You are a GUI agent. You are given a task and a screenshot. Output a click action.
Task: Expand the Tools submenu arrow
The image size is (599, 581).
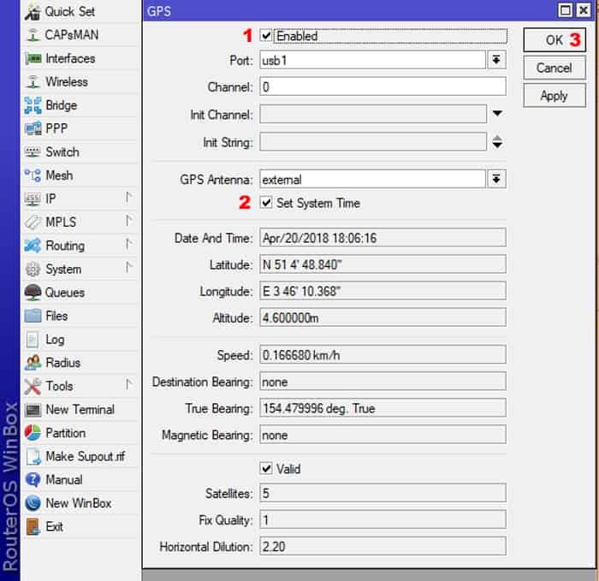click(x=128, y=385)
